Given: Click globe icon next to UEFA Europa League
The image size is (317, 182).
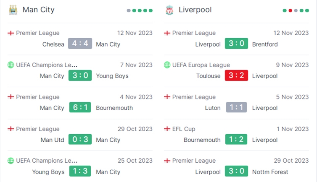Looking at the screenshot, I should (x=167, y=65).
